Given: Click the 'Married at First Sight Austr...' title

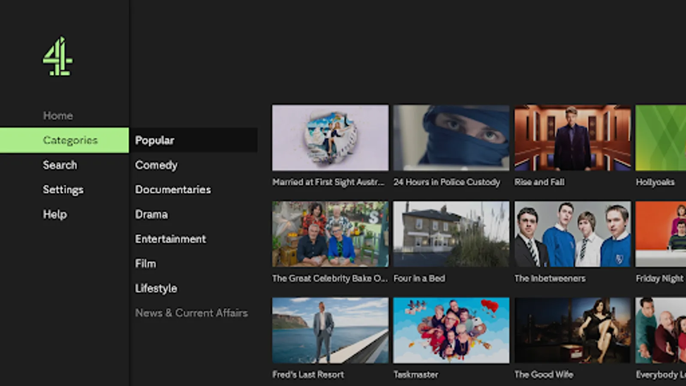Looking at the screenshot, I should point(328,182).
